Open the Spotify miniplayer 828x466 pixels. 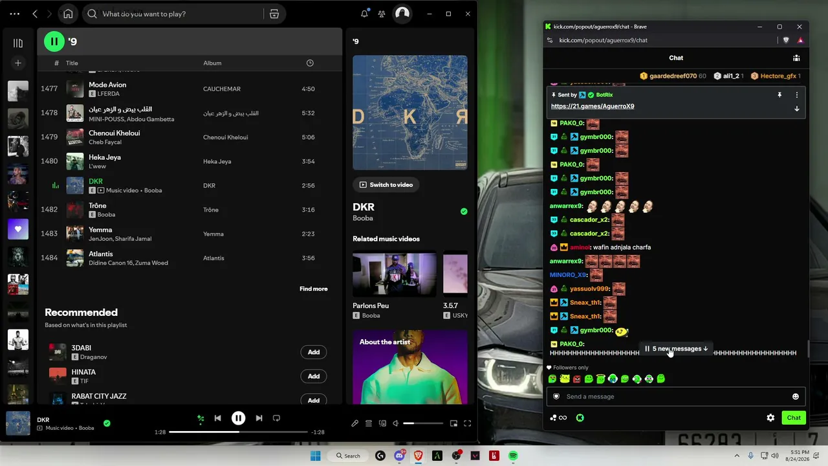point(453,423)
